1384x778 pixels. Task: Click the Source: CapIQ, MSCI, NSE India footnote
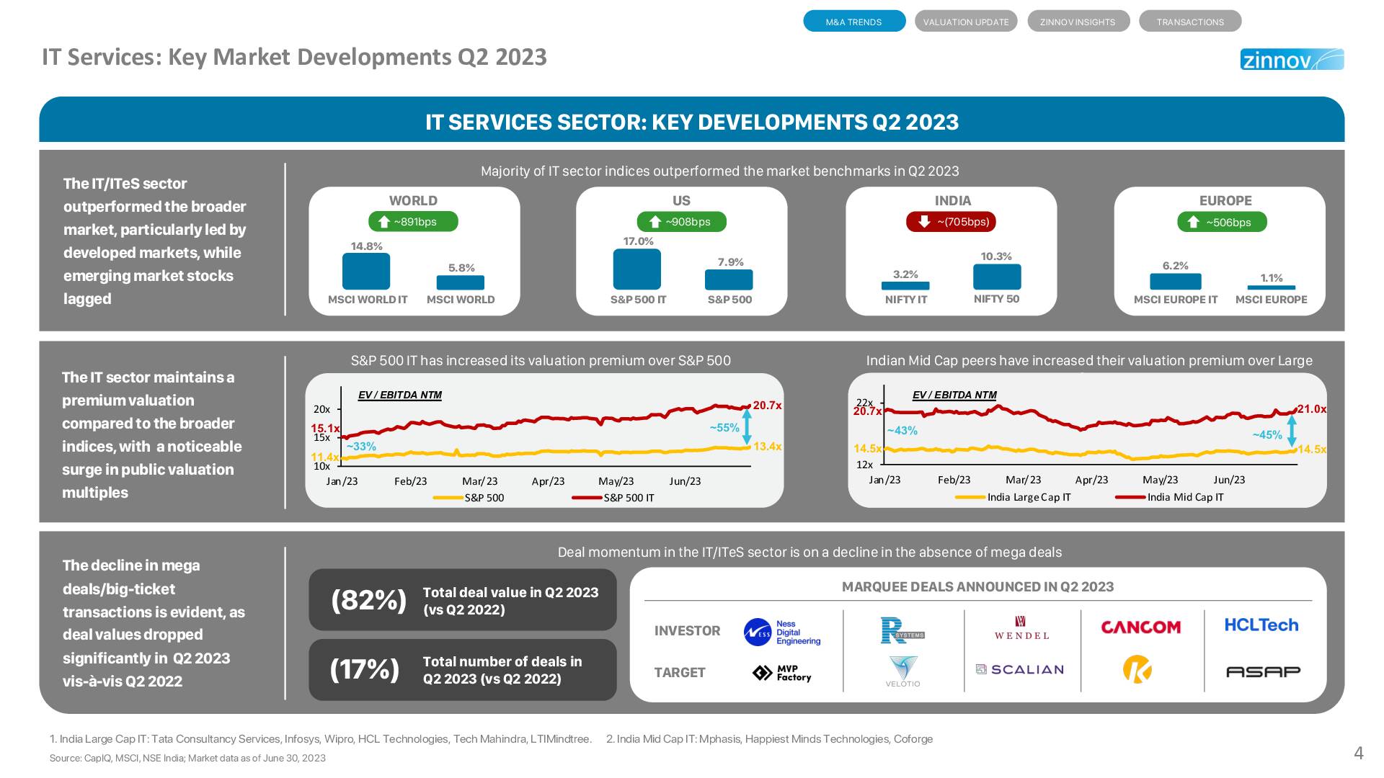[x=187, y=758]
